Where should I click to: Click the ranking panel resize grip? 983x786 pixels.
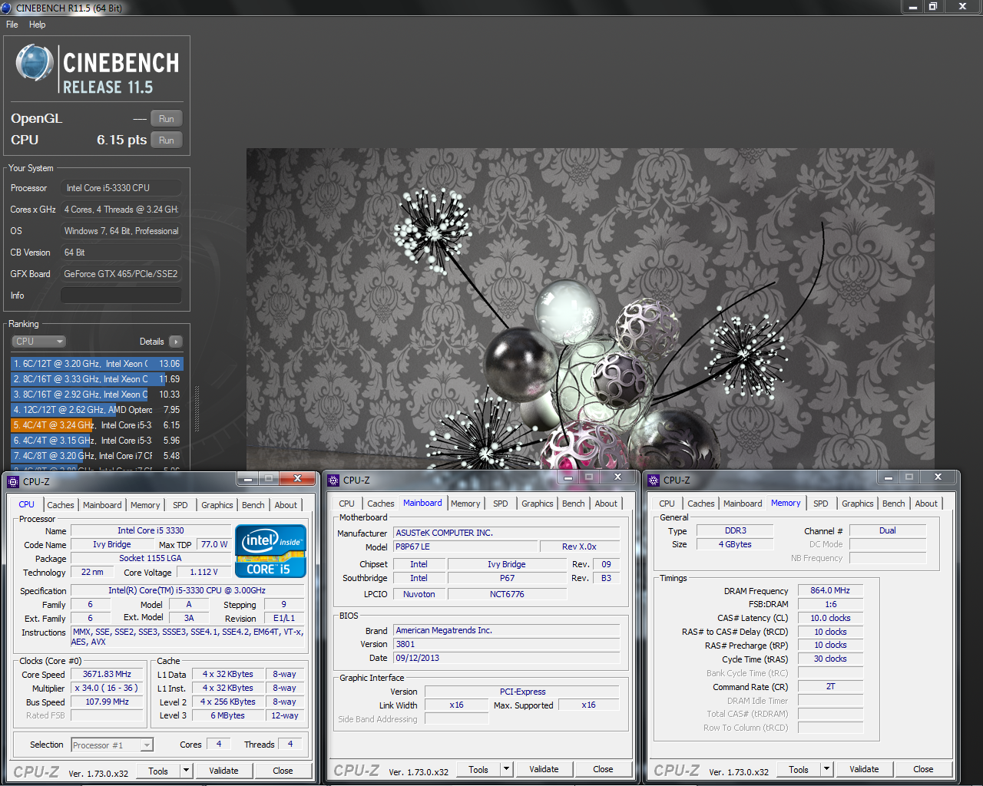coord(197,408)
